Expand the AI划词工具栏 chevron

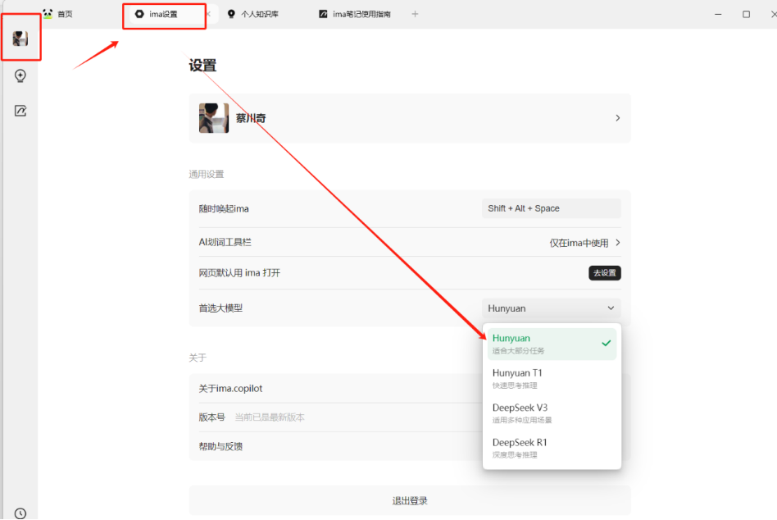tap(617, 243)
